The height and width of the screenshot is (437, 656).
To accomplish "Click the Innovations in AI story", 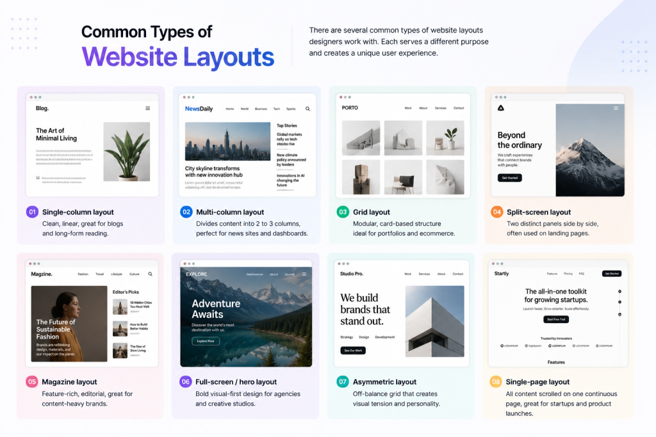I will pos(290,180).
